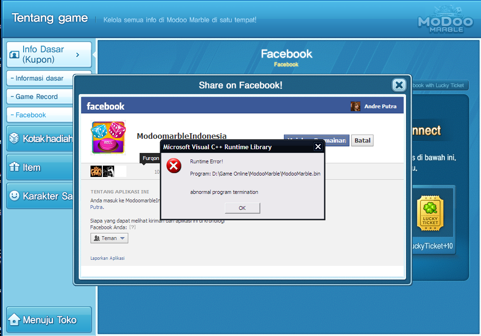The image size is (481, 336).
Task: Click the 'Runtime Error!' text
Action: click(207, 161)
